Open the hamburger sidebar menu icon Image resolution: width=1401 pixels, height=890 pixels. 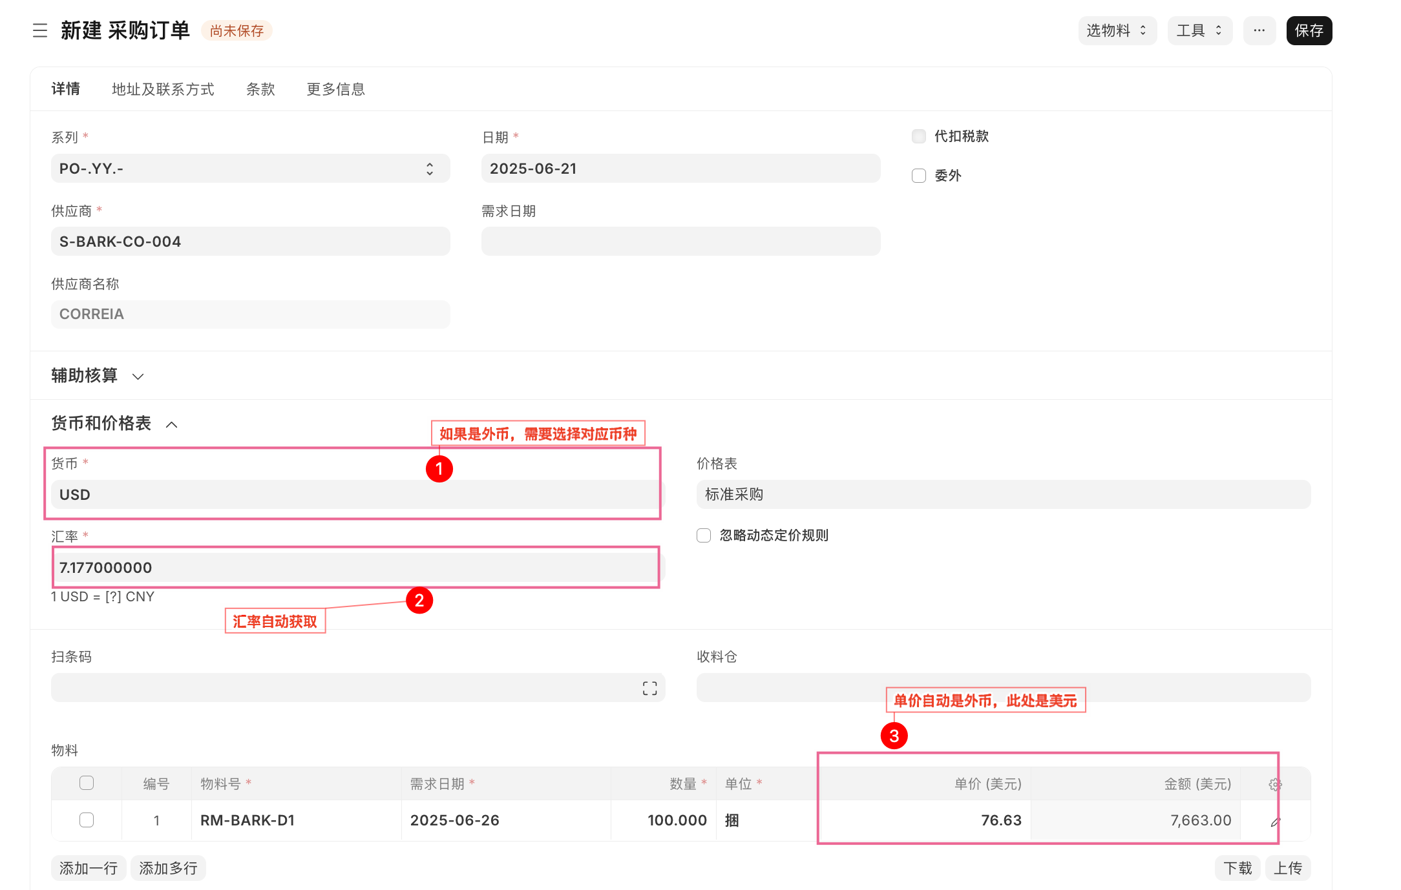40,30
